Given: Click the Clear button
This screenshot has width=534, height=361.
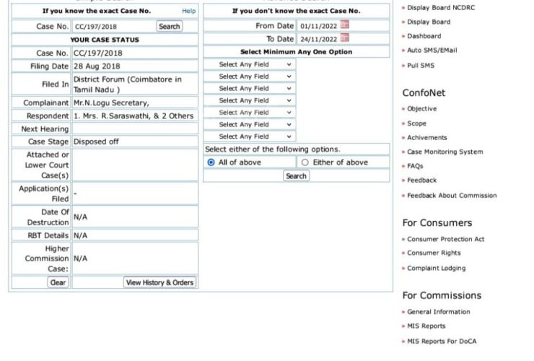Looking at the screenshot, I should 58,282.
